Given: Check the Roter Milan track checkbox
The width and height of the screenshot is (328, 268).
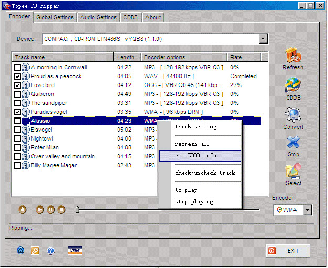Looking at the screenshot, I should pos(17,147).
